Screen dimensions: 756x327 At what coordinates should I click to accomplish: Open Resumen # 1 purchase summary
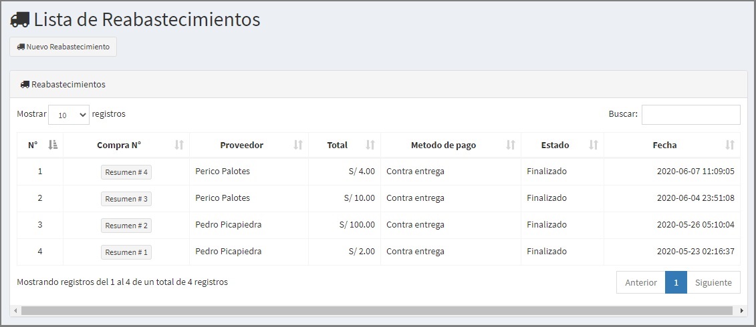(126, 252)
